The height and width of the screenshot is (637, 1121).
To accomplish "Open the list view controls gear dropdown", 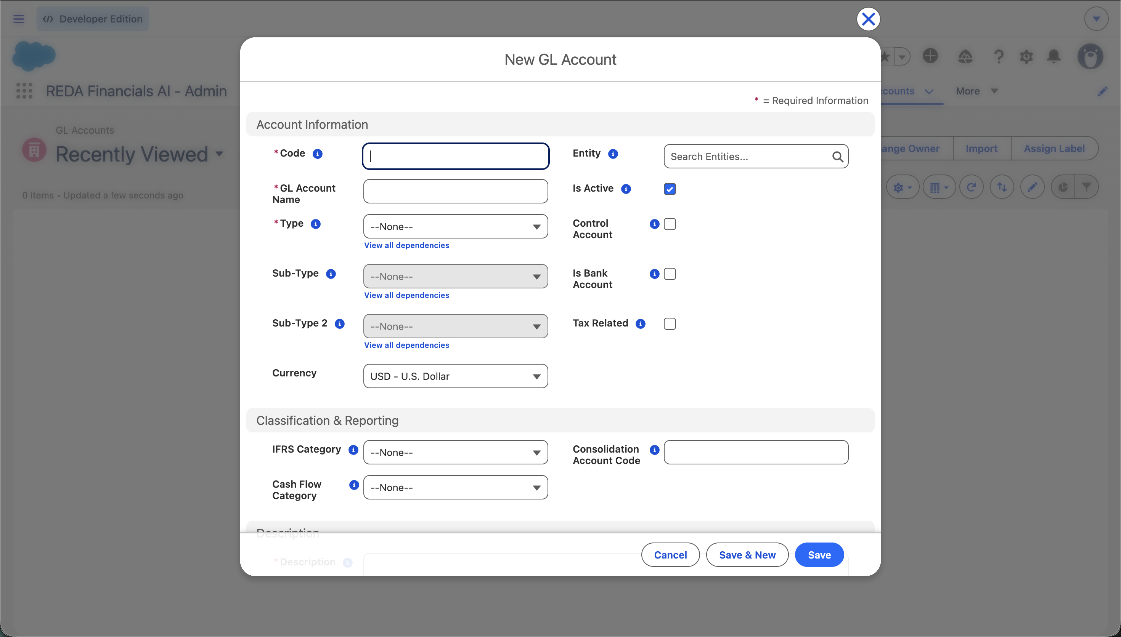I will point(902,187).
